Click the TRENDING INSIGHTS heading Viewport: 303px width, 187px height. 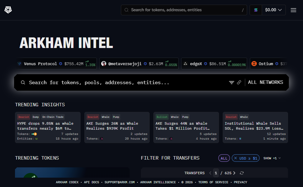click(x=40, y=105)
